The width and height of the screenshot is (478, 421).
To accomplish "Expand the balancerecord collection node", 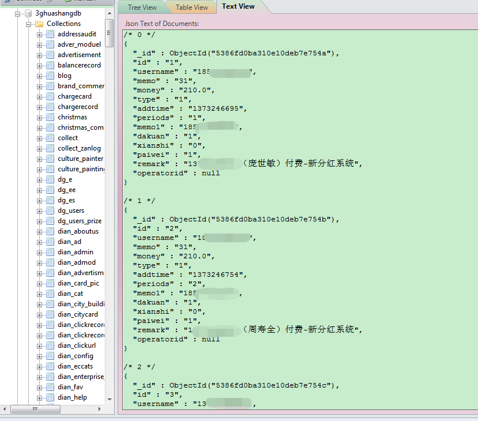I will click(39, 66).
